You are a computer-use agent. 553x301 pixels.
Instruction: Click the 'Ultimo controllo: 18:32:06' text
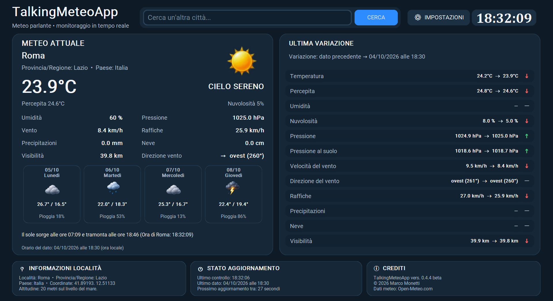coord(224,278)
